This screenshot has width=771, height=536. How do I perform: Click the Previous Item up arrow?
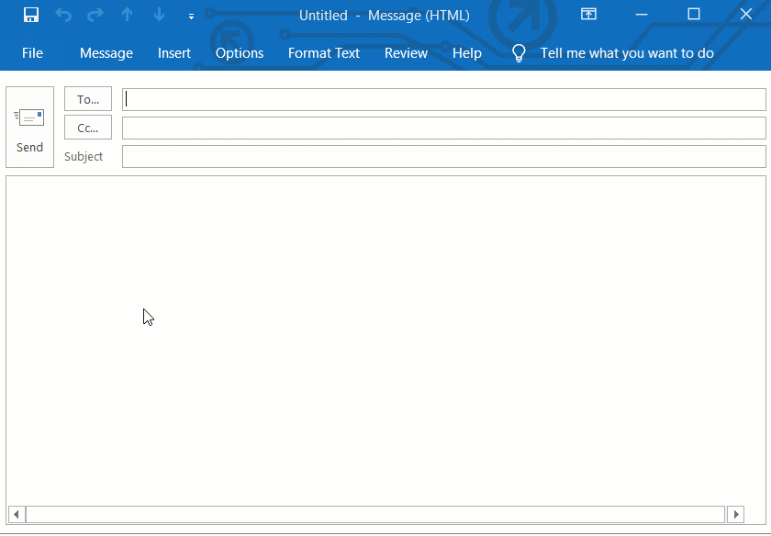click(x=127, y=15)
